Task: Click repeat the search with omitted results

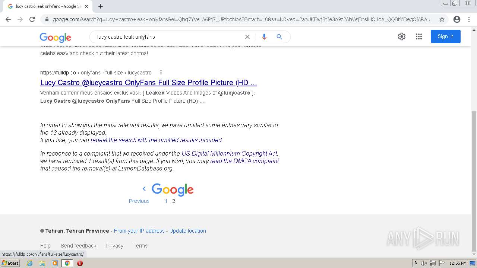Action: (x=156, y=140)
